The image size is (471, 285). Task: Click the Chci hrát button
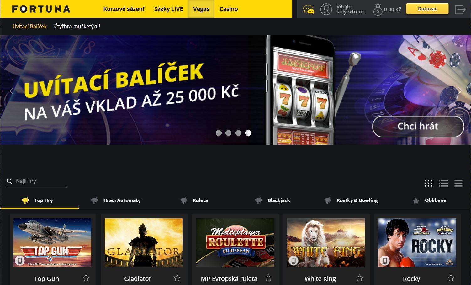[418, 126]
